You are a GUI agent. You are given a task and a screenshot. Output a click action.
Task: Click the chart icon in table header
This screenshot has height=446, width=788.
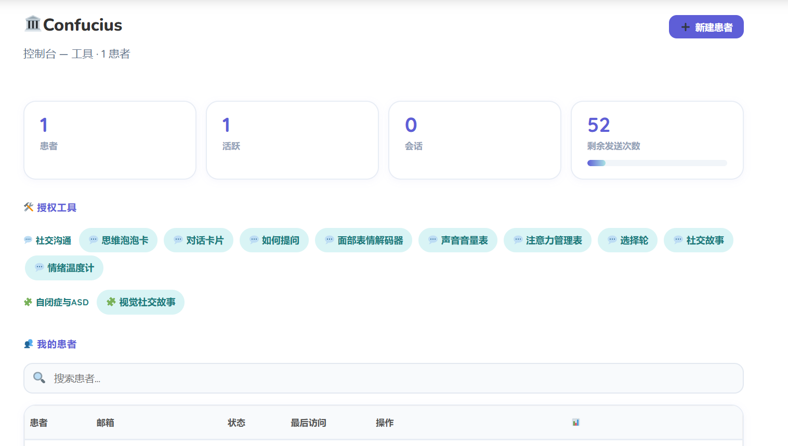click(x=575, y=422)
